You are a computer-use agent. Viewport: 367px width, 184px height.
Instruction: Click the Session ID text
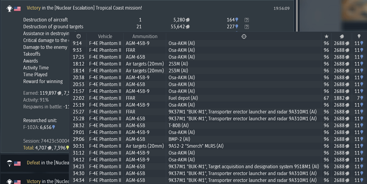click(46, 141)
